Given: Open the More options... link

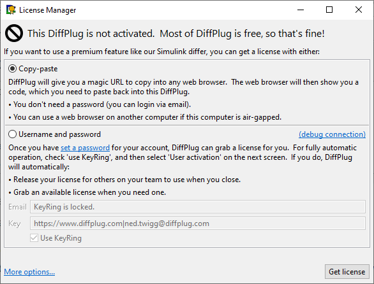Looking at the screenshot, I should pos(29,272).
